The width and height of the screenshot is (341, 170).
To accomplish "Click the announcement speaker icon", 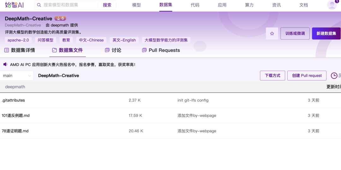I will click(5, 64).
